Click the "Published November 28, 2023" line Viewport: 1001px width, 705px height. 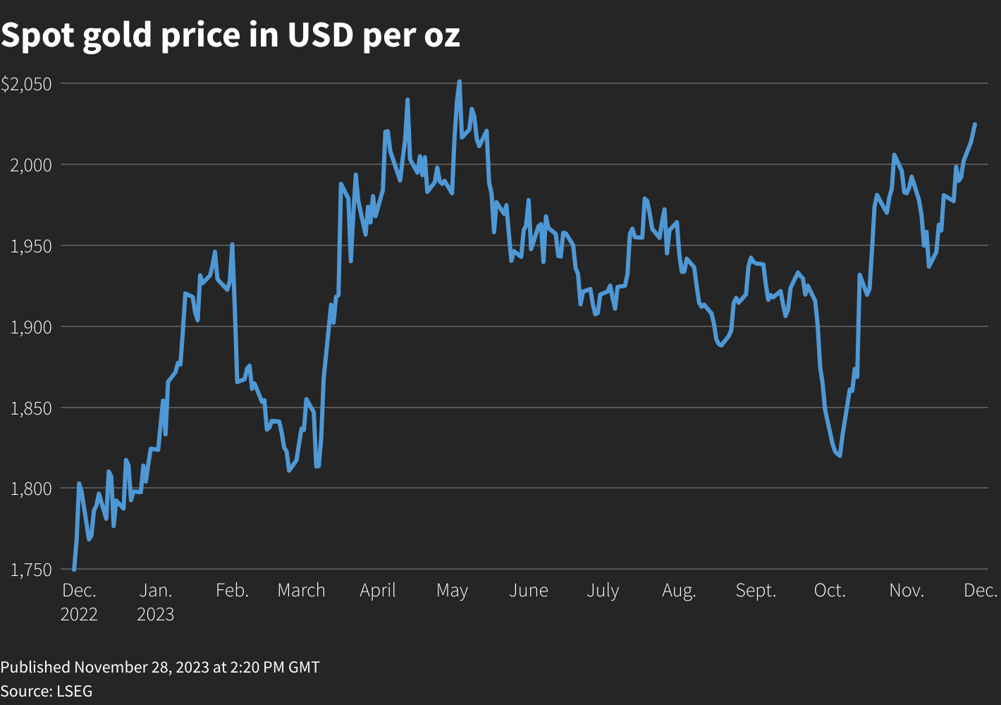[x=160, y=667]
